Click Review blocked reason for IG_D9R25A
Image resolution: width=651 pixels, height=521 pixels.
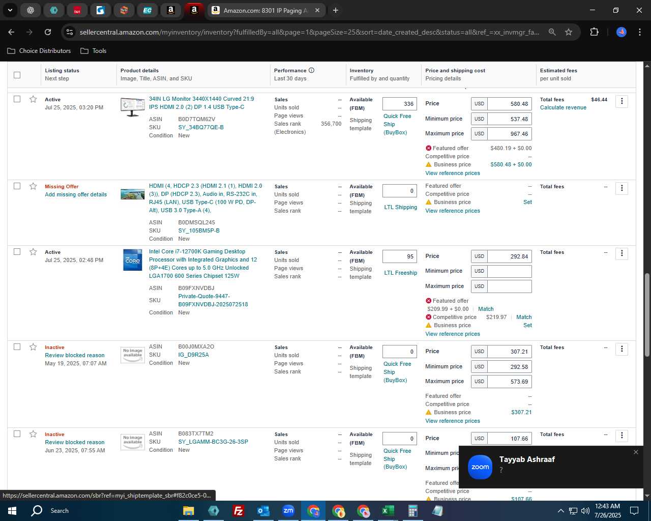(75, 355)
